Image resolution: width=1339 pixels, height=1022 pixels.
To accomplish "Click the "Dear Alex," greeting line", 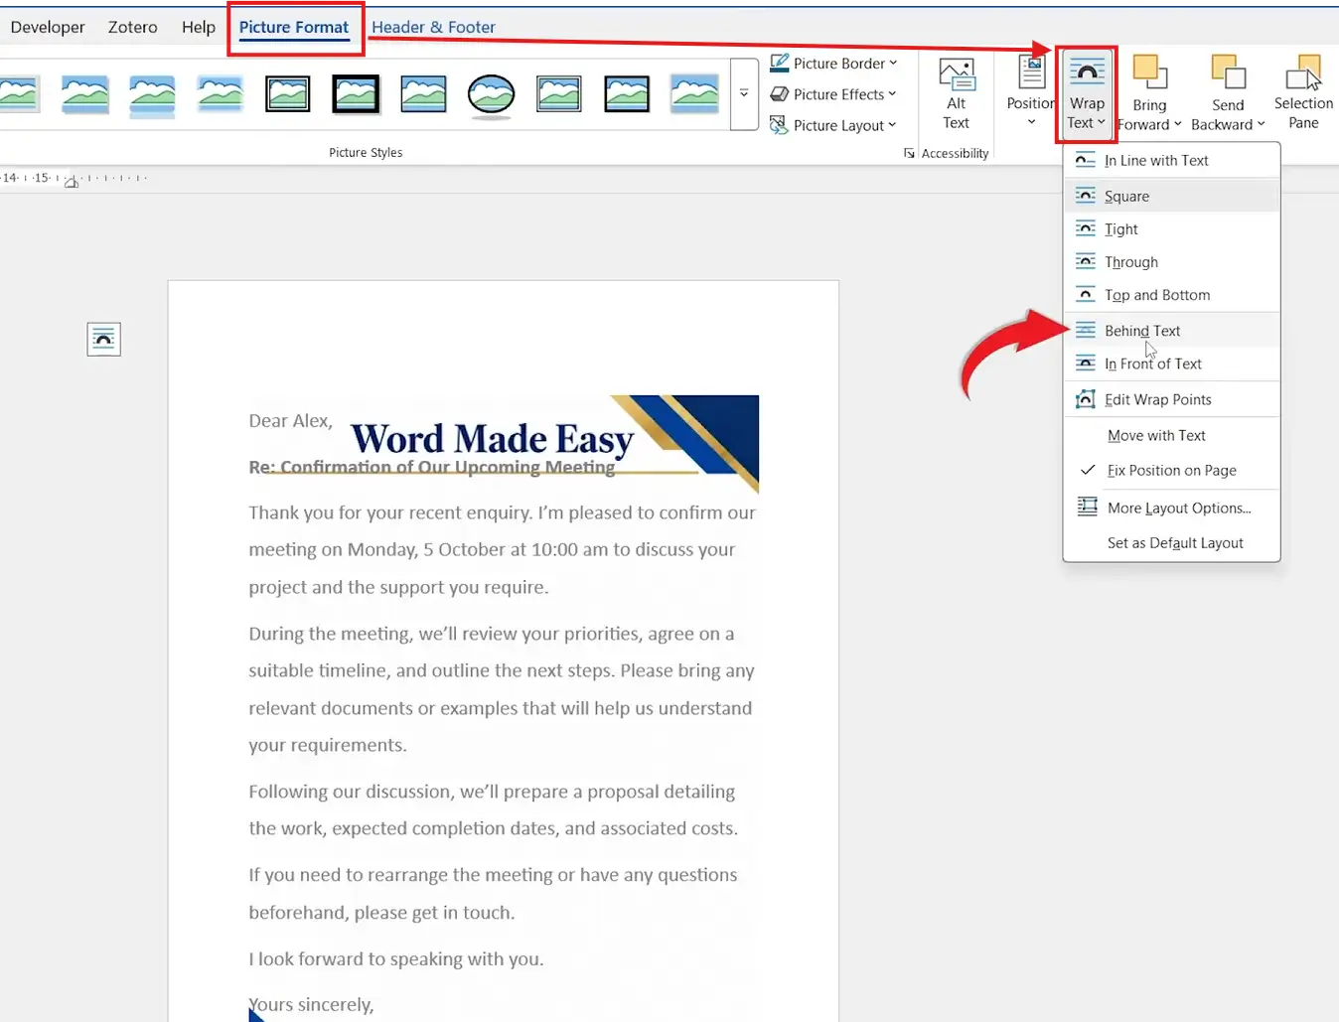I will (x=290, y=421).
